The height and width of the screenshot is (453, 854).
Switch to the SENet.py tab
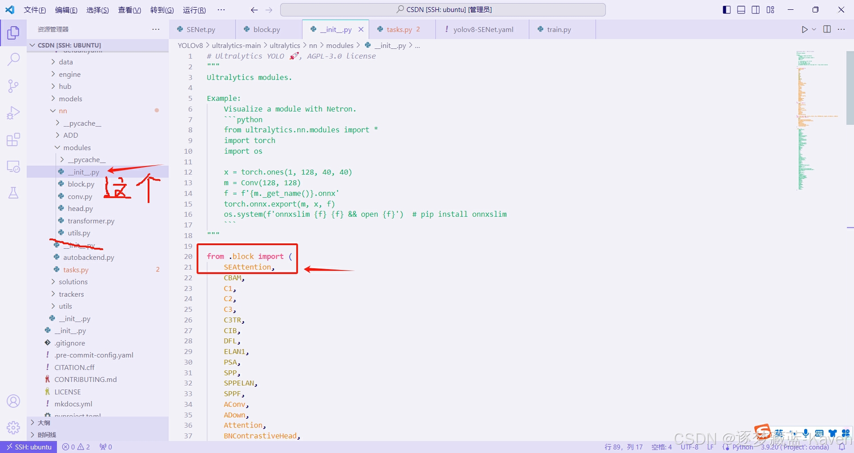[x=201, y=29]
